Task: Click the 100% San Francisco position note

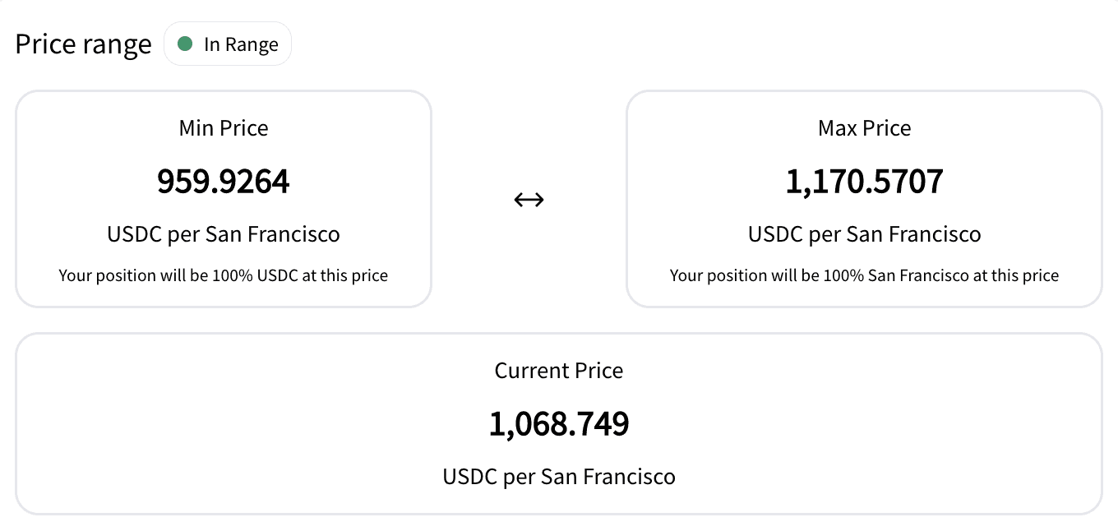Action: 864,275
